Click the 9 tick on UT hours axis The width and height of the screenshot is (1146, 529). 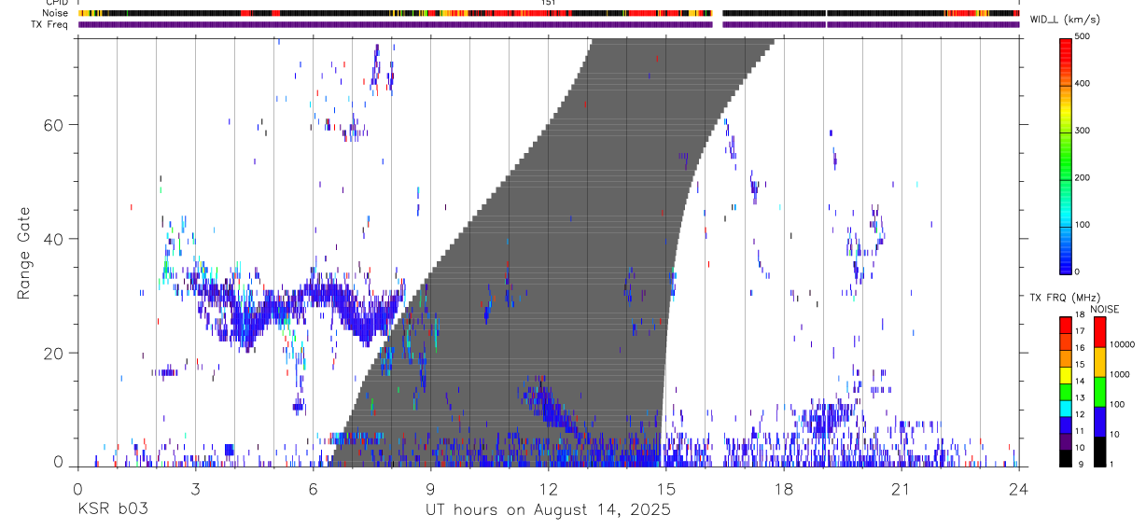click(430, 488)
